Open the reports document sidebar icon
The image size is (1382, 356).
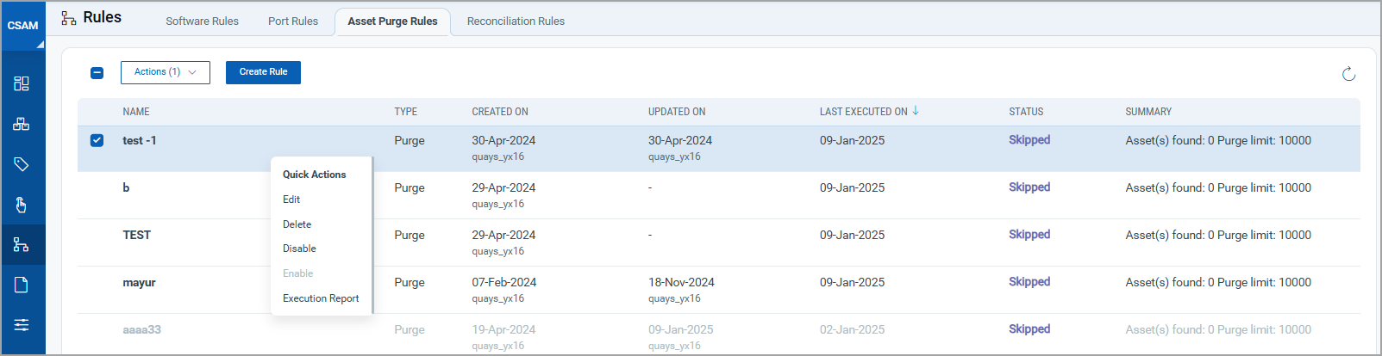click(x=22, y=285)
